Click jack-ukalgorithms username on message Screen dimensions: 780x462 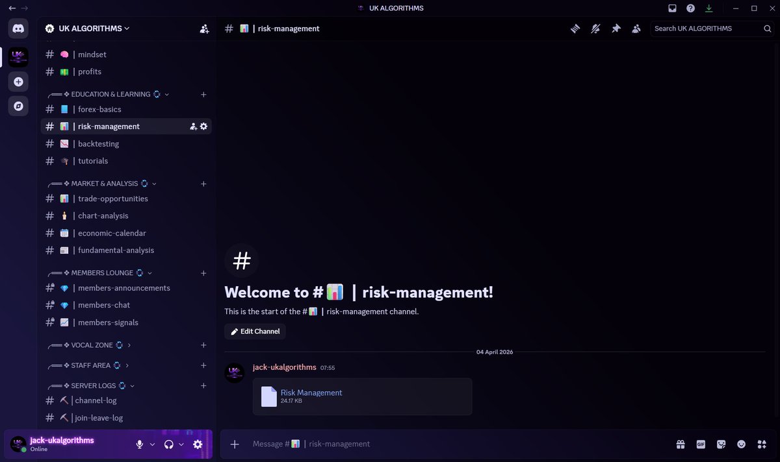[284, 367]
